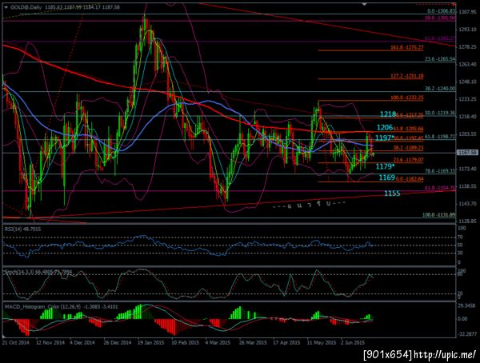The width and height of the screenshot is (480, 363).
Task: Click price axis value 1307.95
Action: click(467, 12)
